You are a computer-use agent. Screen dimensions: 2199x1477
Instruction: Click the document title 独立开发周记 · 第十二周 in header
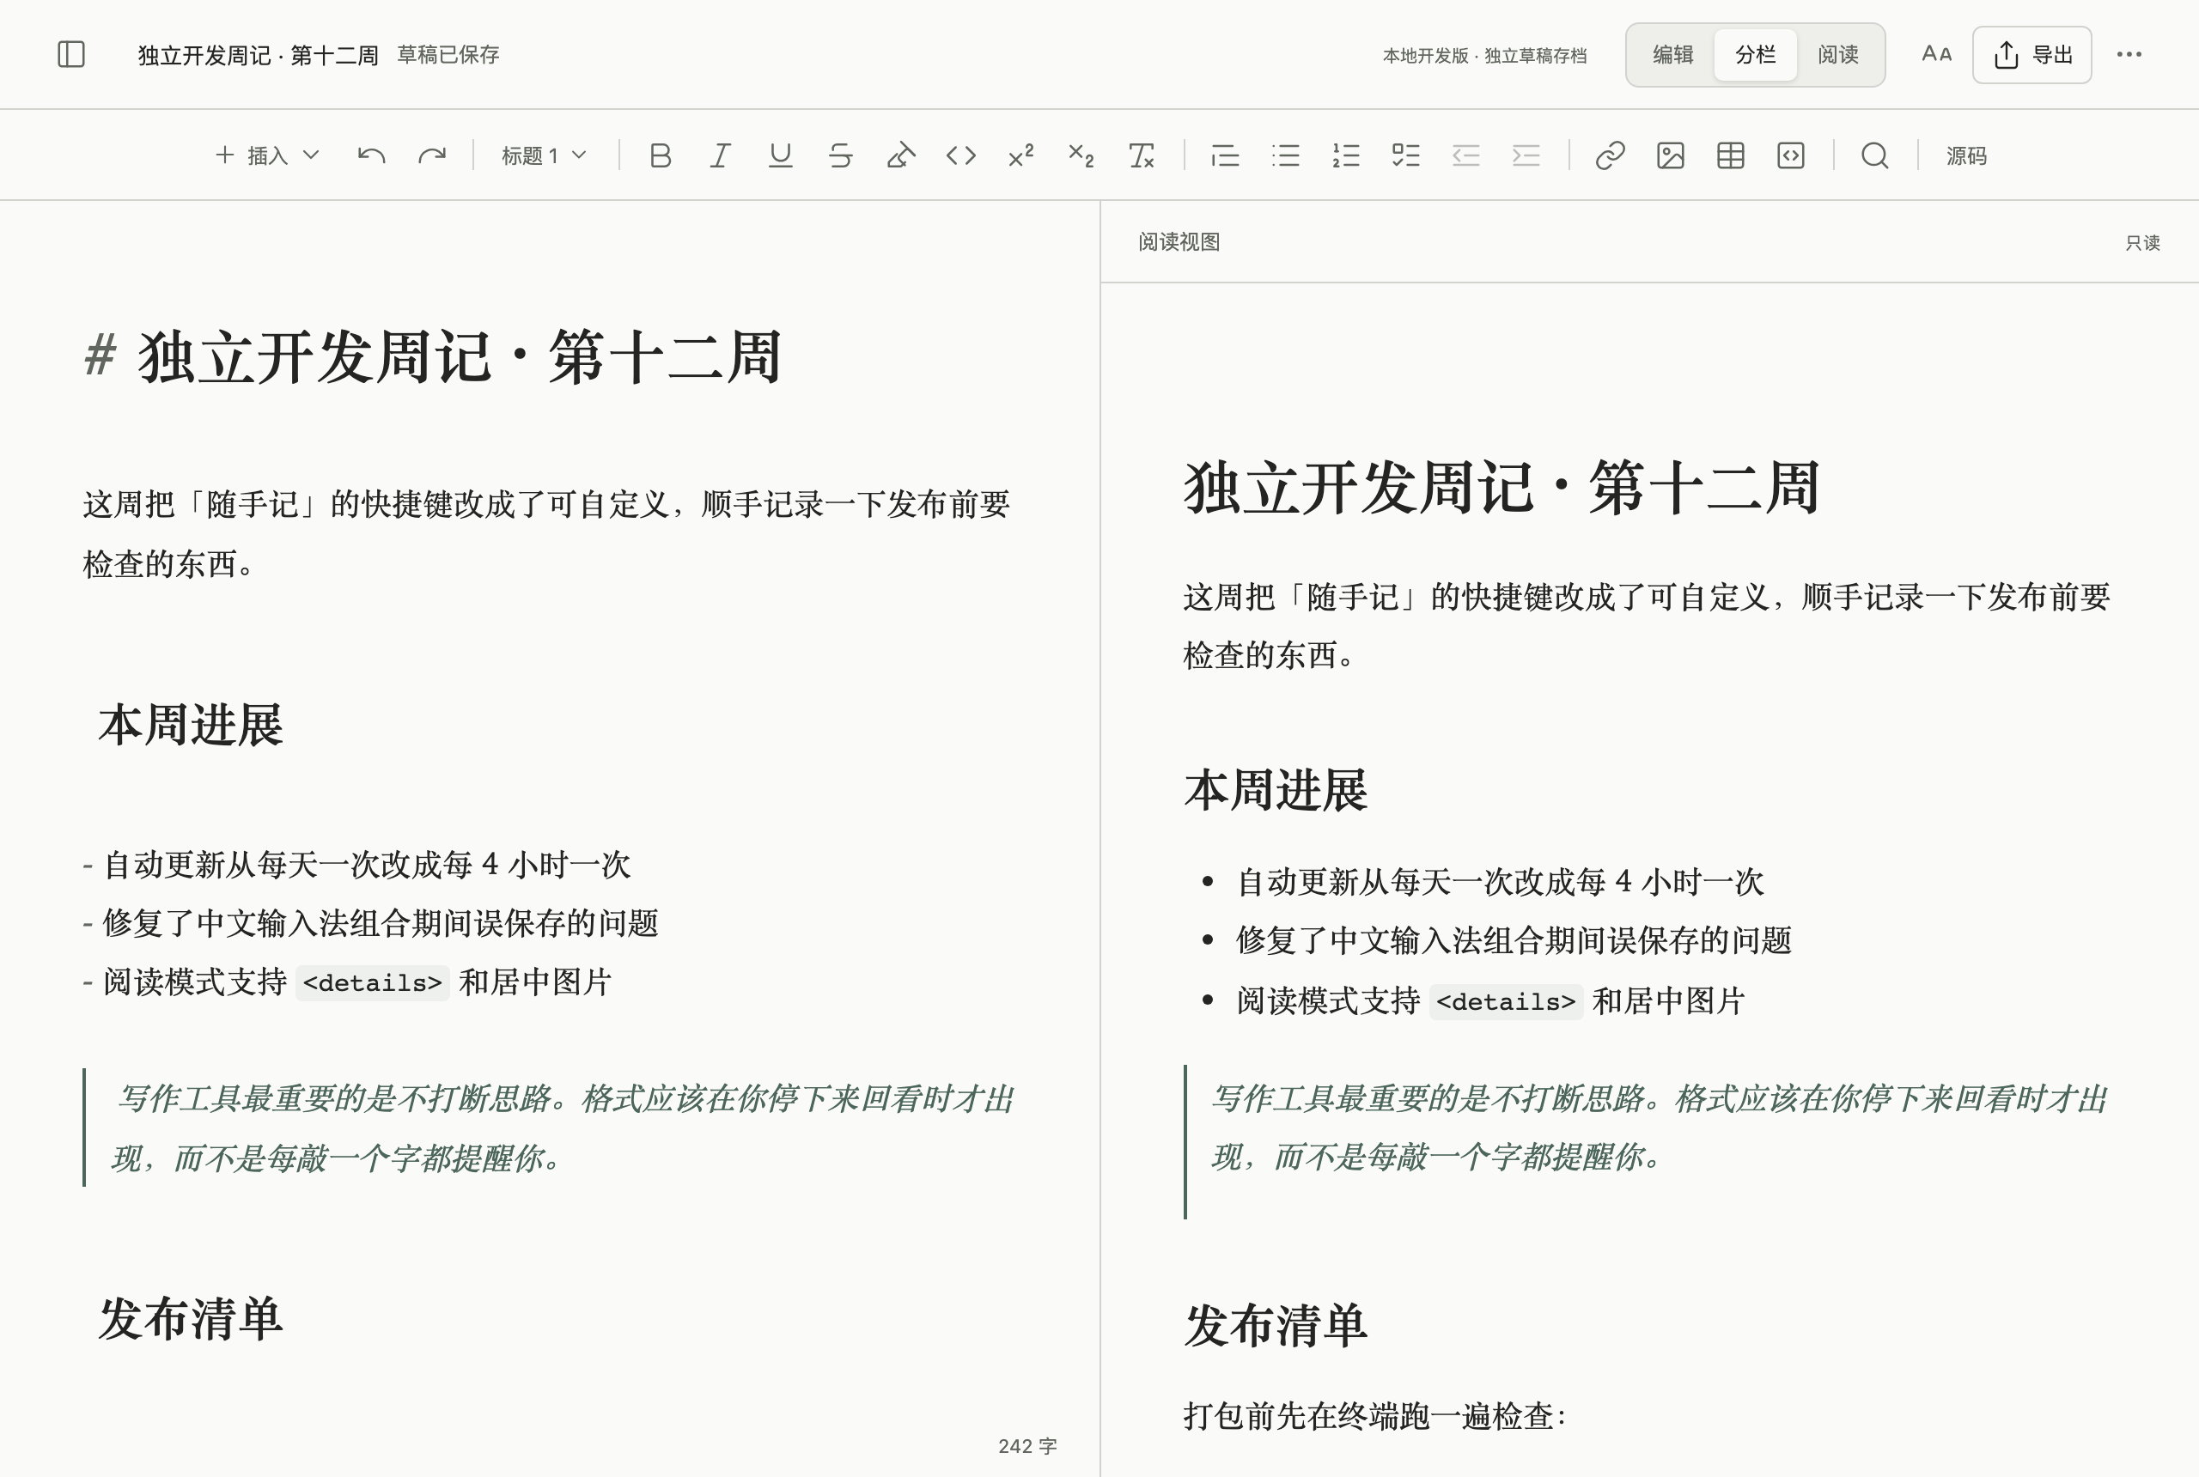(x=259, y=56)
